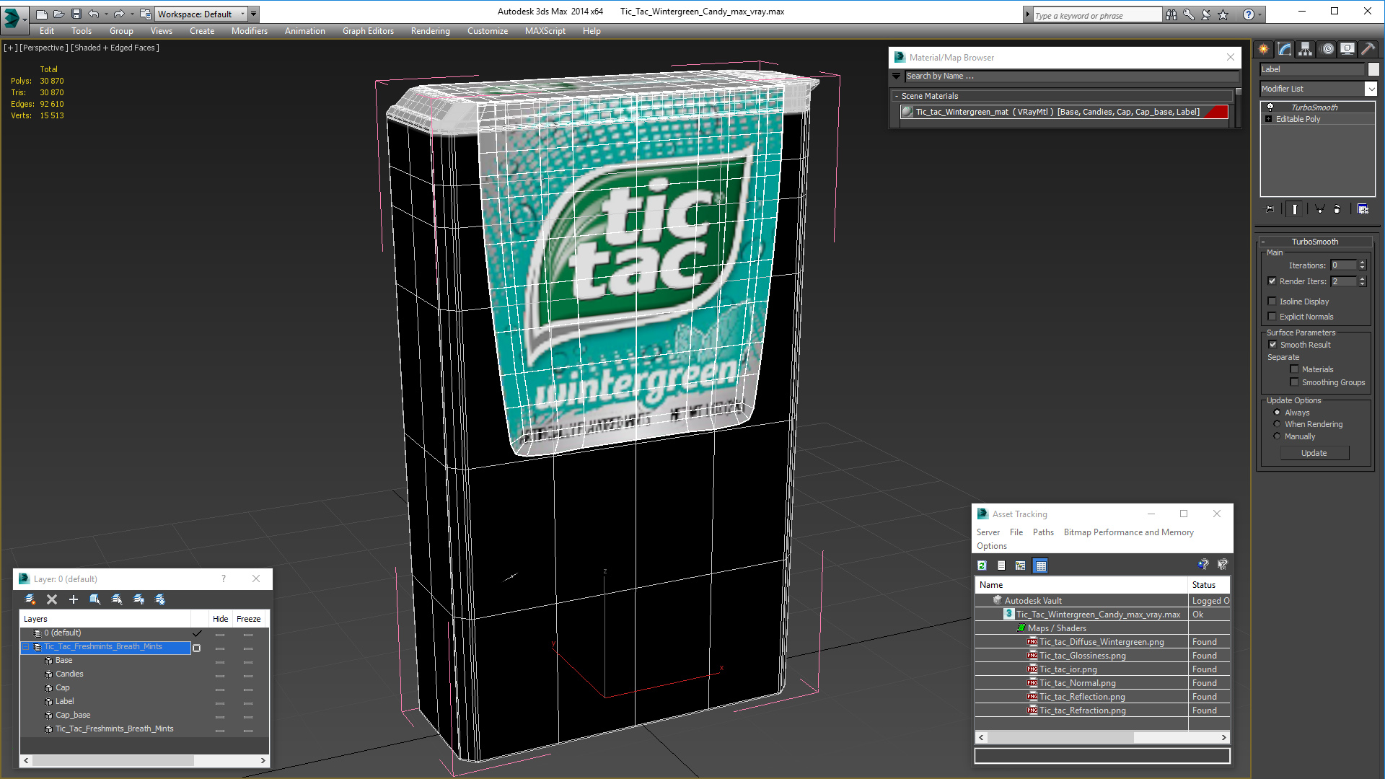Click Perspective viewport label

[44, 48]
